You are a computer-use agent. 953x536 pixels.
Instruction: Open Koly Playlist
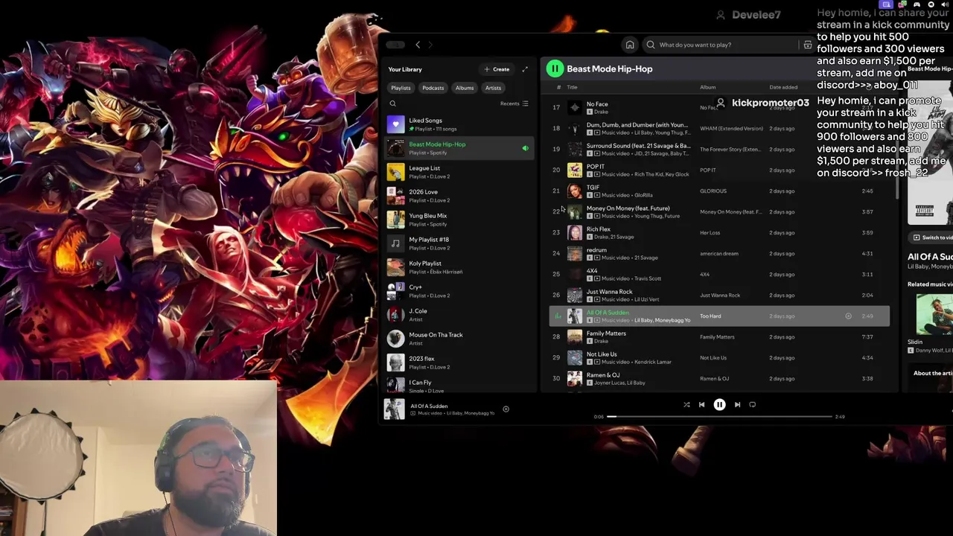[x=459, y=267]
